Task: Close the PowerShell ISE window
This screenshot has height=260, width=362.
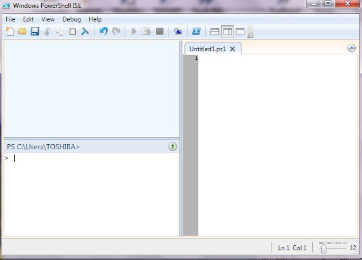Action: (348, 4)
